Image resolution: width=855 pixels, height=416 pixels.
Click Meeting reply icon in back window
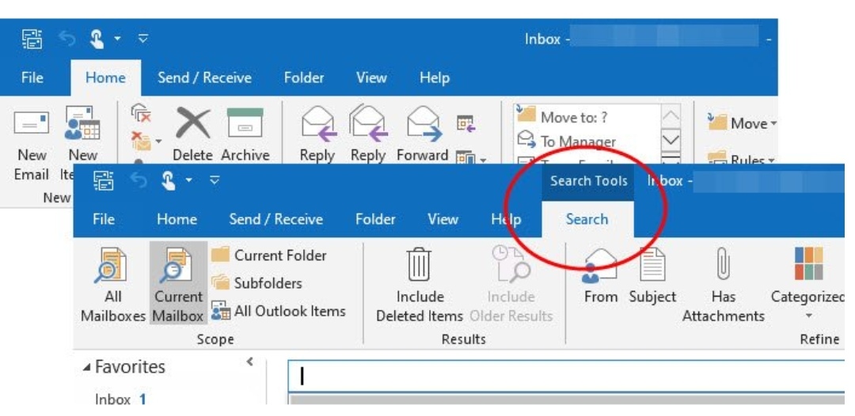pyautogui.click(x=465, y=123)
